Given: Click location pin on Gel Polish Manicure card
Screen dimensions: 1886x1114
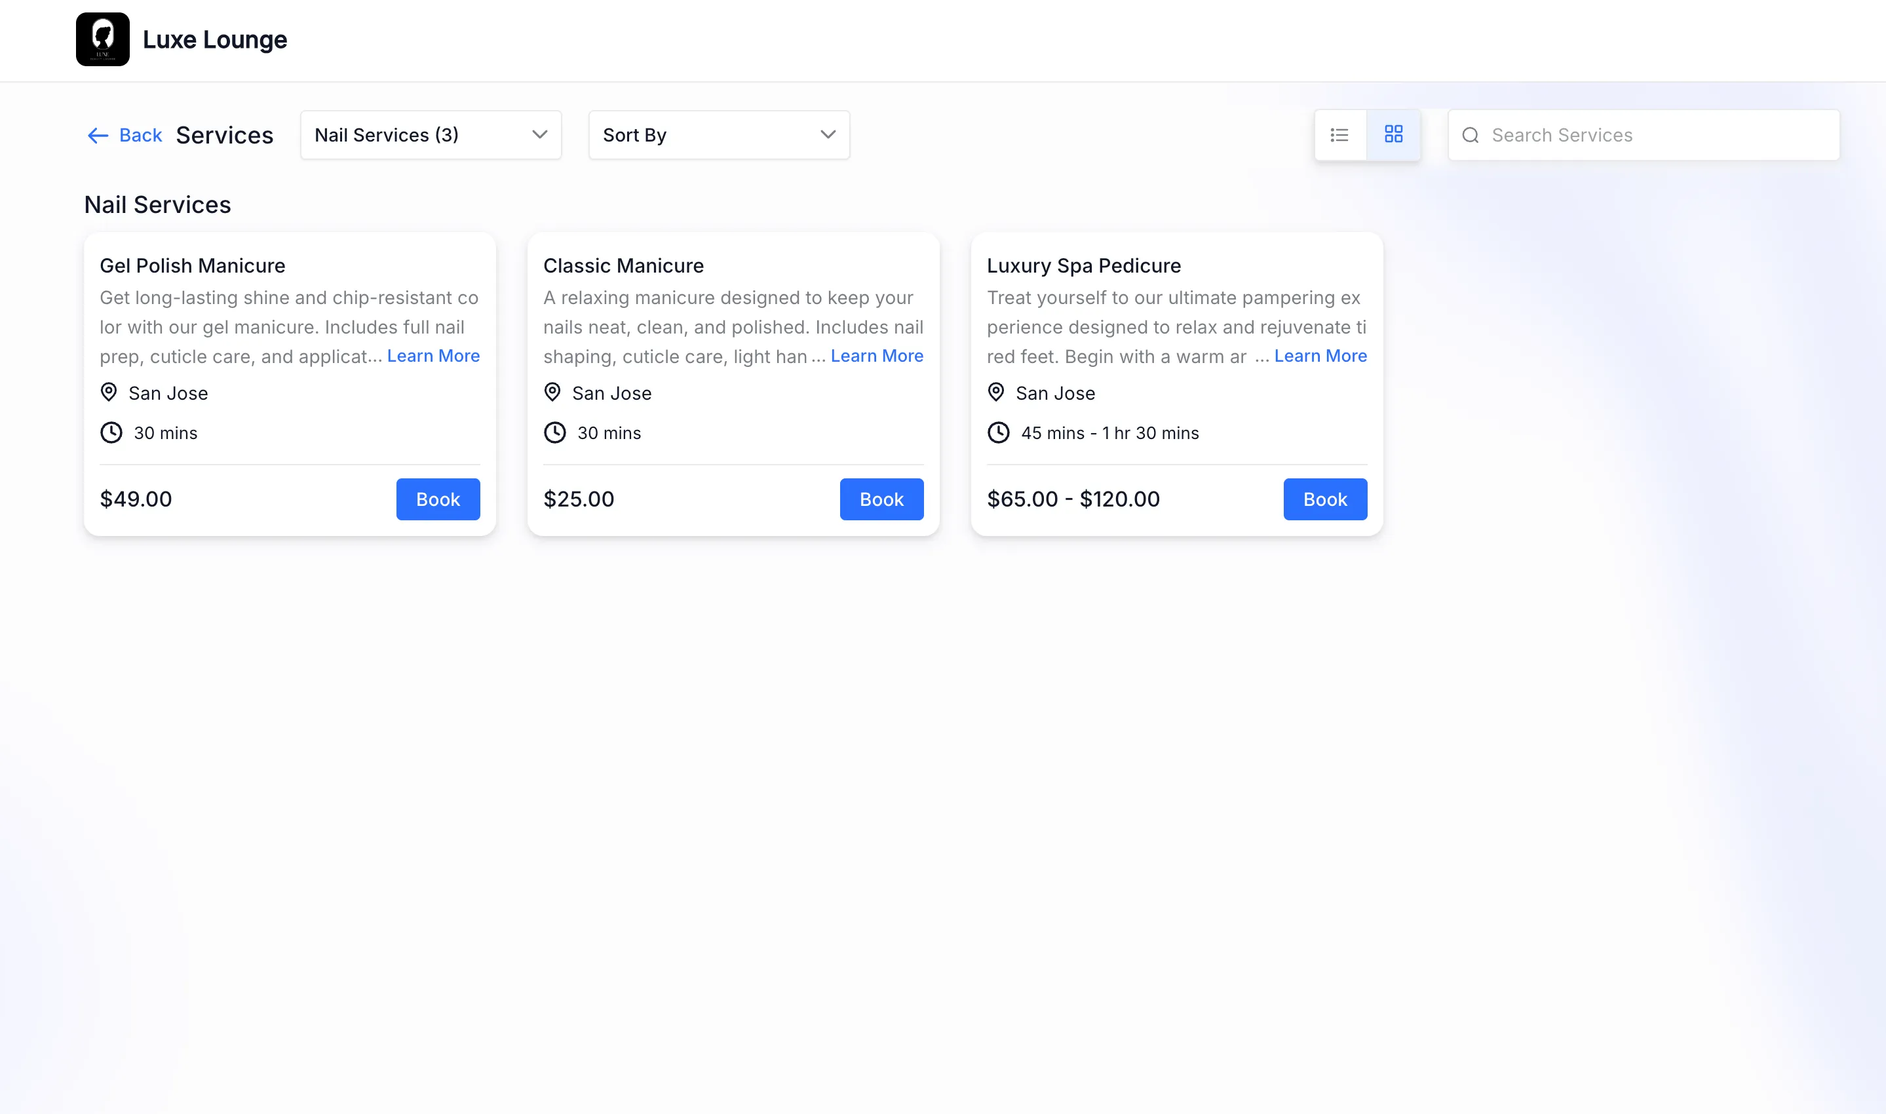Looking at the screenshot, I should tap(109, 392).
